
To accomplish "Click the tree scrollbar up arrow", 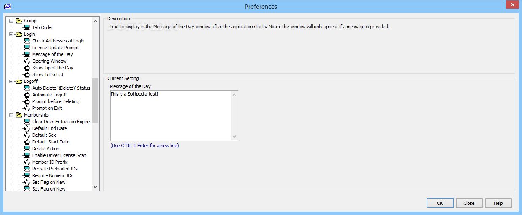I will (95, 20).
